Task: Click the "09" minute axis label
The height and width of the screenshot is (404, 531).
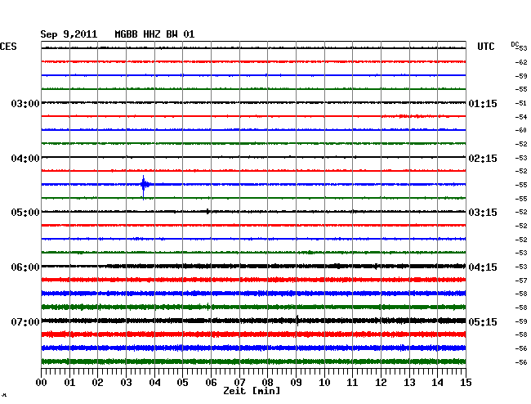Action: pos(296,383)
